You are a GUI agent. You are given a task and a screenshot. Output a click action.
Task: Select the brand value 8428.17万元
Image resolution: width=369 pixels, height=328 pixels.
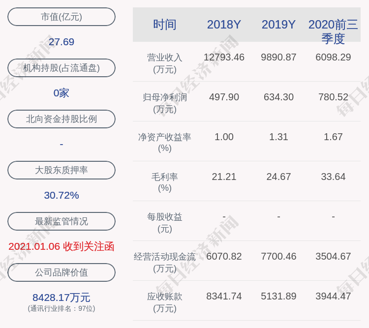pyautogui.click(x=61, y=298)
